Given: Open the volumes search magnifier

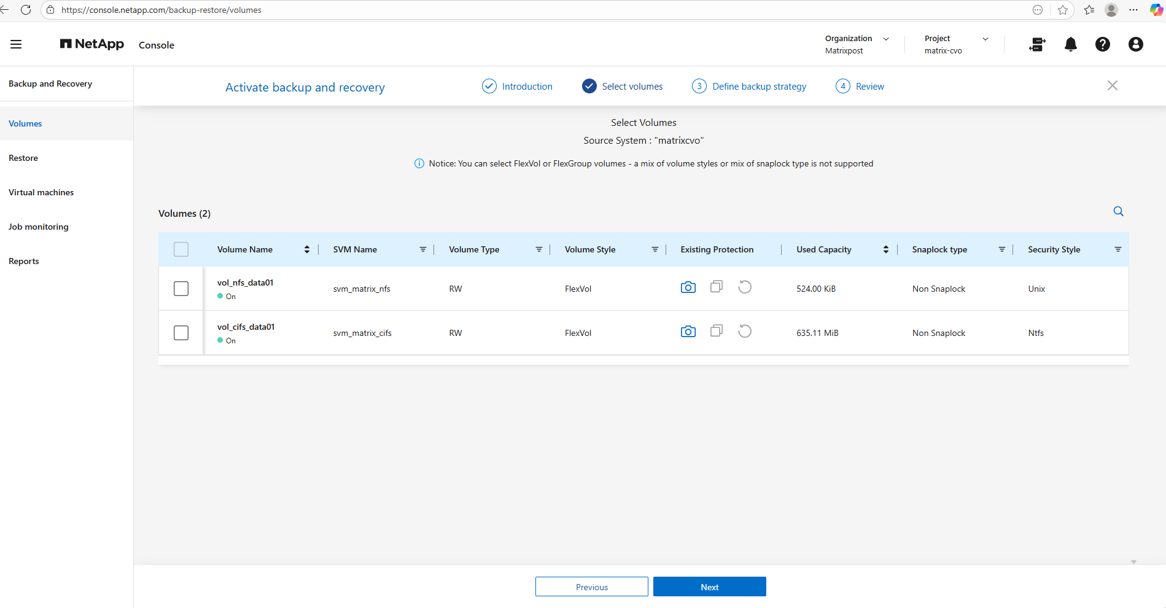Looking at the screenshot, I should click(x=1118, y=211).
